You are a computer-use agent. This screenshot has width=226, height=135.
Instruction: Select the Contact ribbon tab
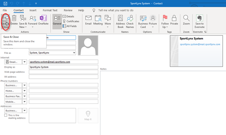(x=18, y=10)
